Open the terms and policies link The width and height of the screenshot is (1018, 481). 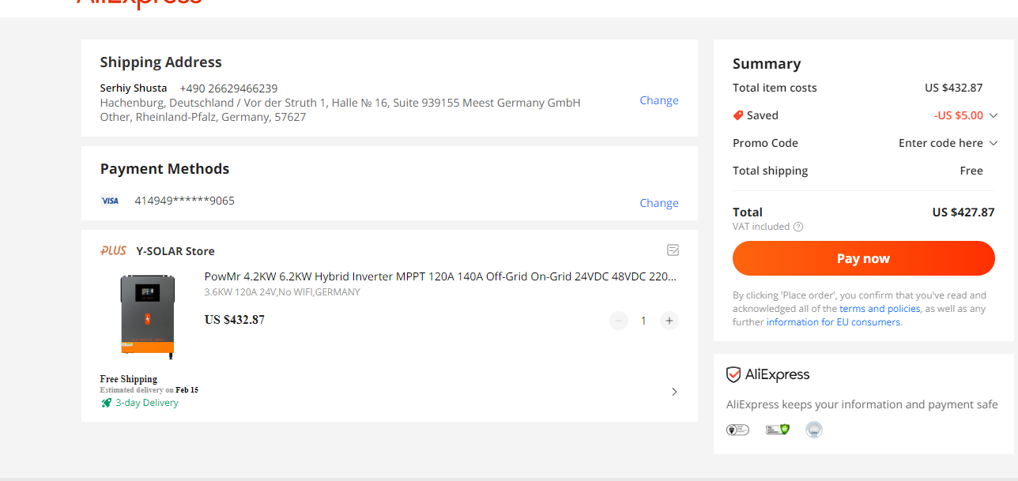pos(880,309)
